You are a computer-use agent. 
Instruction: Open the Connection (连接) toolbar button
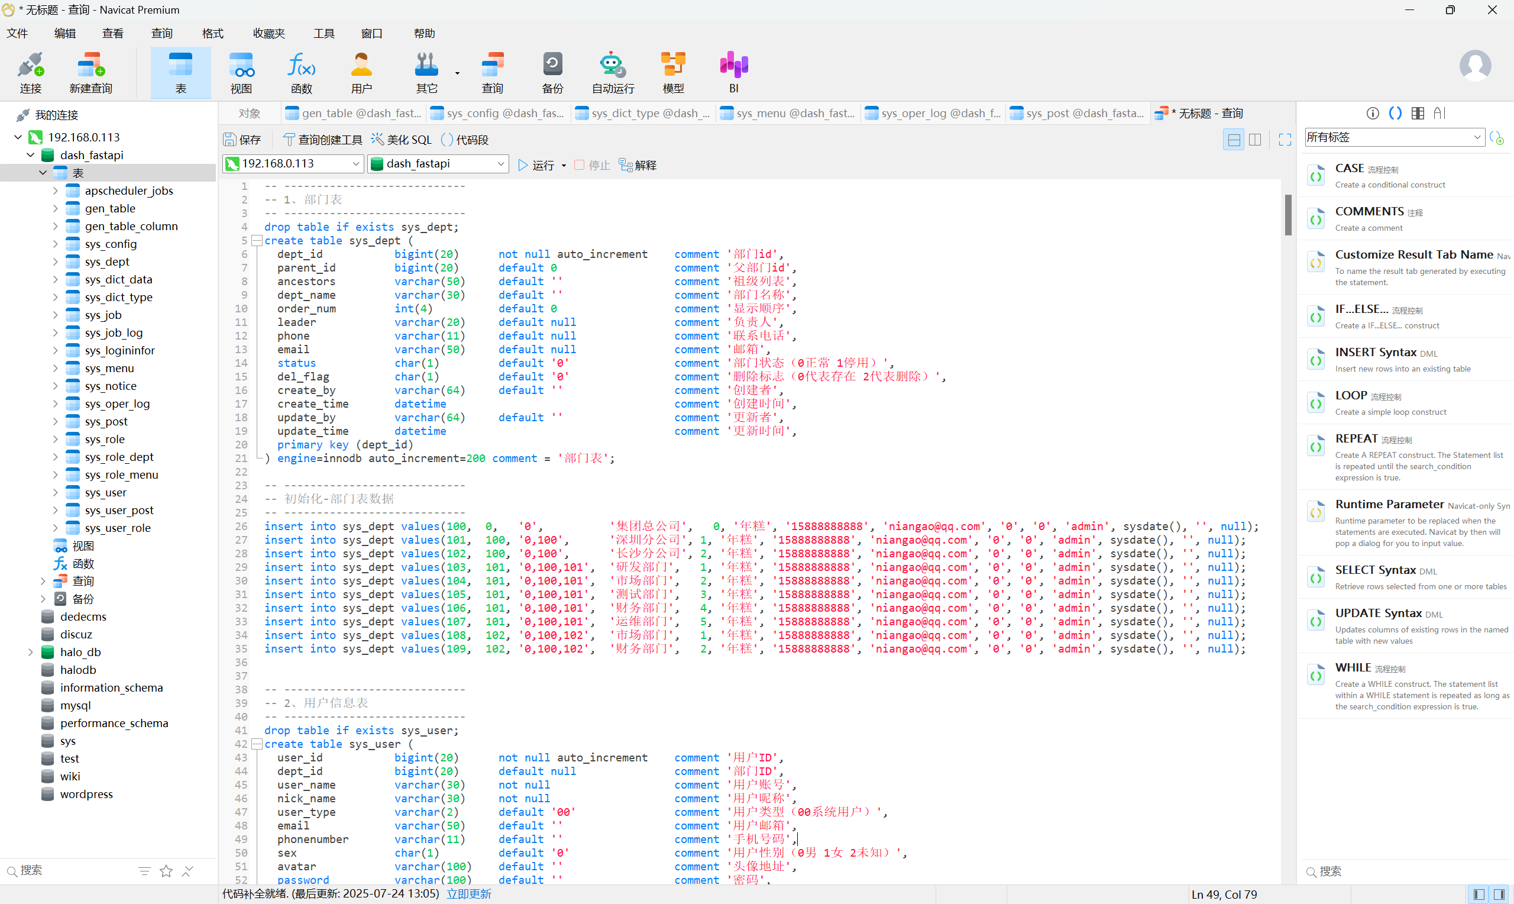tap(30, 73)
